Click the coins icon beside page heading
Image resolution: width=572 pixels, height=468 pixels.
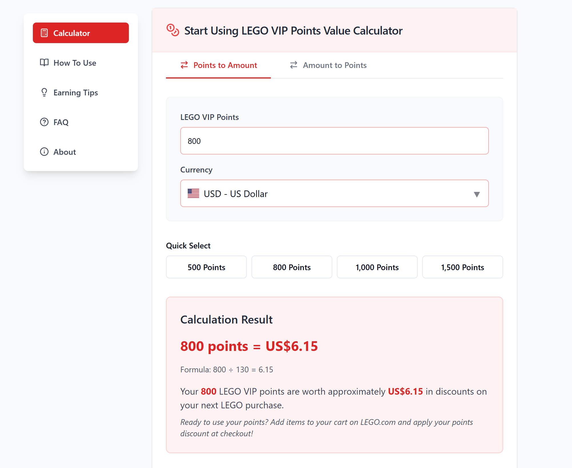pyautogui.click(x=173, y=30)
